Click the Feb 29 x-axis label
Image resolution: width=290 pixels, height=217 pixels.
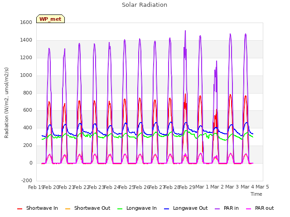pyautogui.click(x=187, y=187)
